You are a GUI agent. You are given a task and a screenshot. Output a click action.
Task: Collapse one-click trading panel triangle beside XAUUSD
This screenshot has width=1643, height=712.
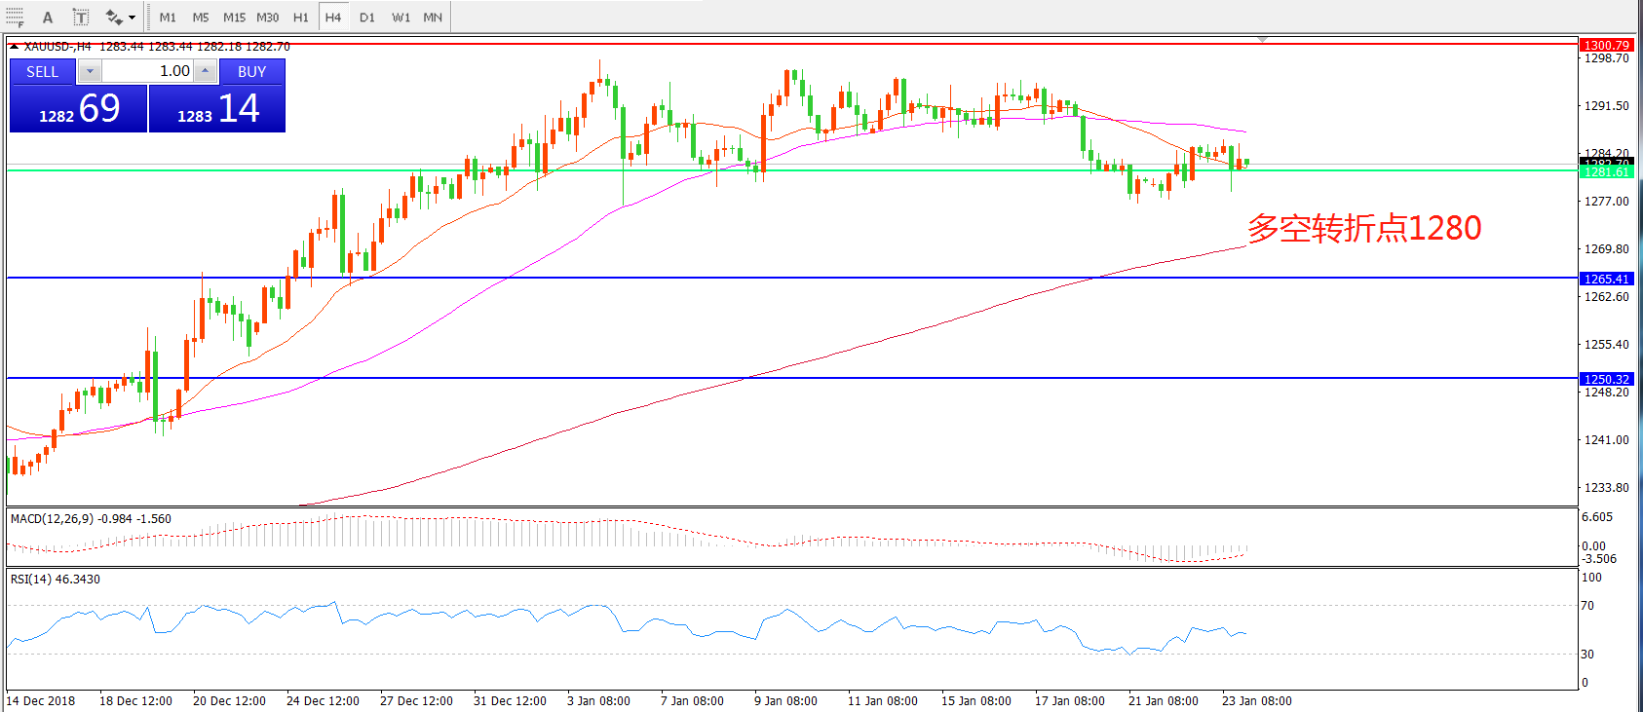click(14, 46)
